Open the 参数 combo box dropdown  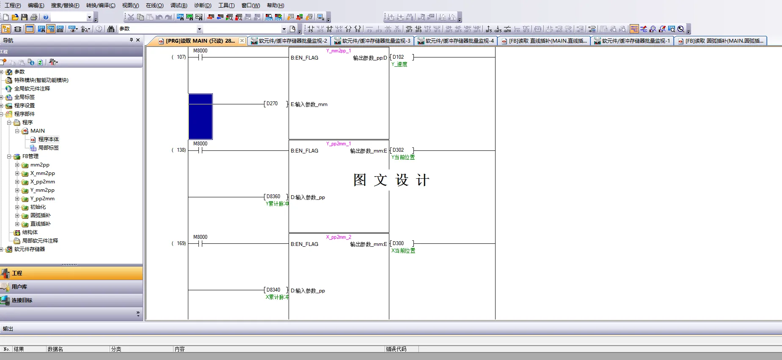199,29
